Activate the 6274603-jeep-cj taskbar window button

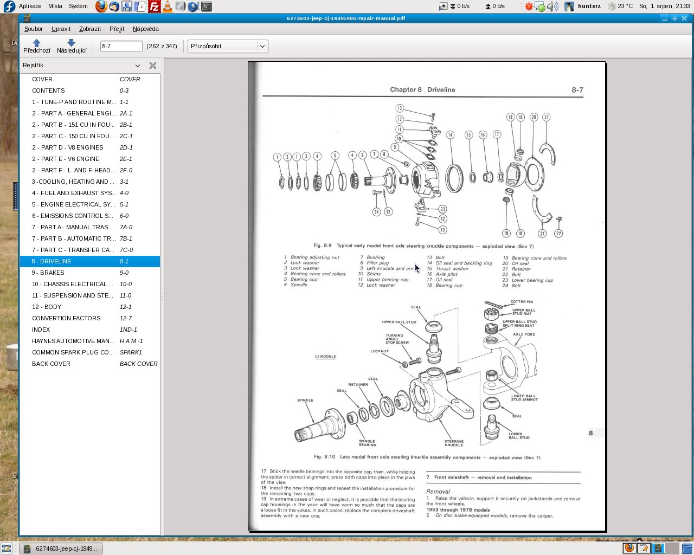61,548
